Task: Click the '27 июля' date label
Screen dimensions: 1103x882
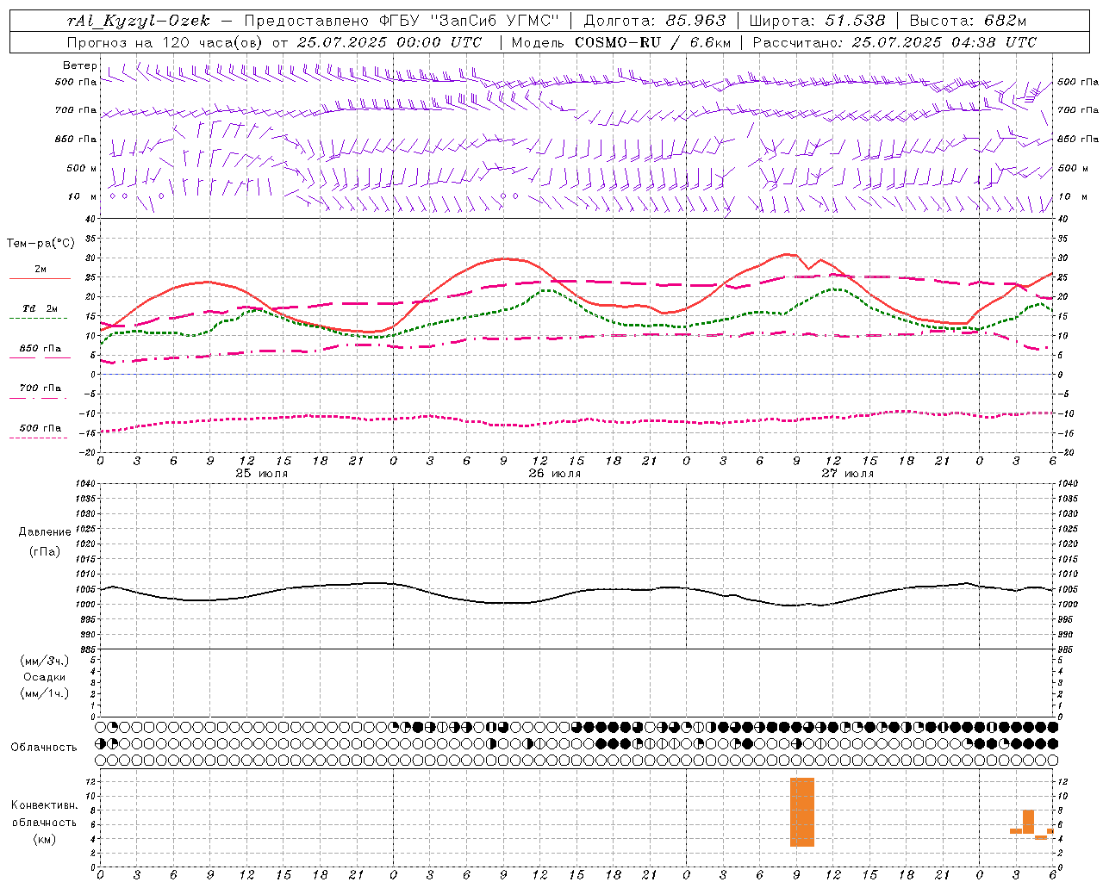Action: 848,474
